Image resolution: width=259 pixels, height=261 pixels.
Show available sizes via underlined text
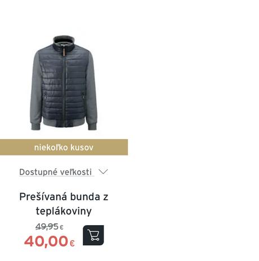tap(56, 172)
